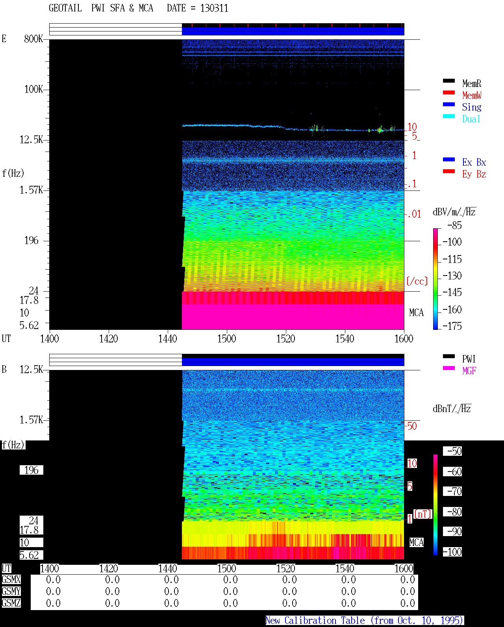Screen dimensions: 504x627
Task: Click the "GSMY" row label
Action: click(11, 591)
